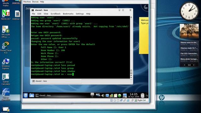Image resolution: width=201 pixels, height=113 pixels.
Task: Open the Konsole Edit menu
Action: 39,14
